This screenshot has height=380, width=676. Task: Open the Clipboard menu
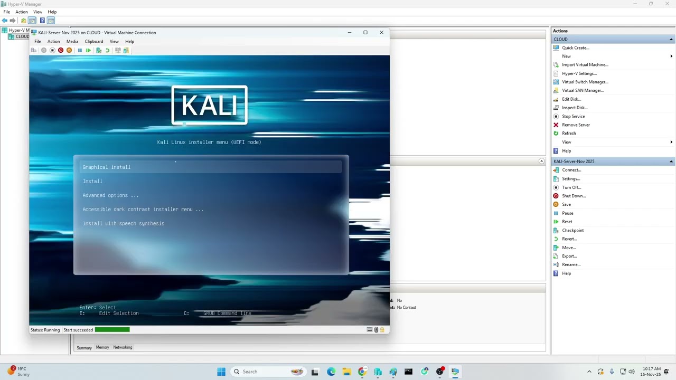tap(94, 41)
